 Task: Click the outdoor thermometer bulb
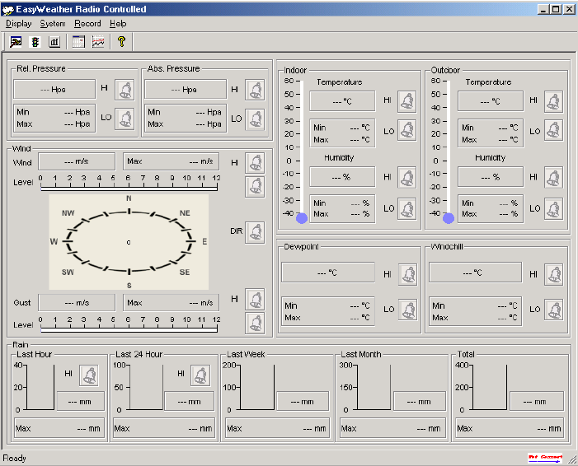tap(449, 218)
